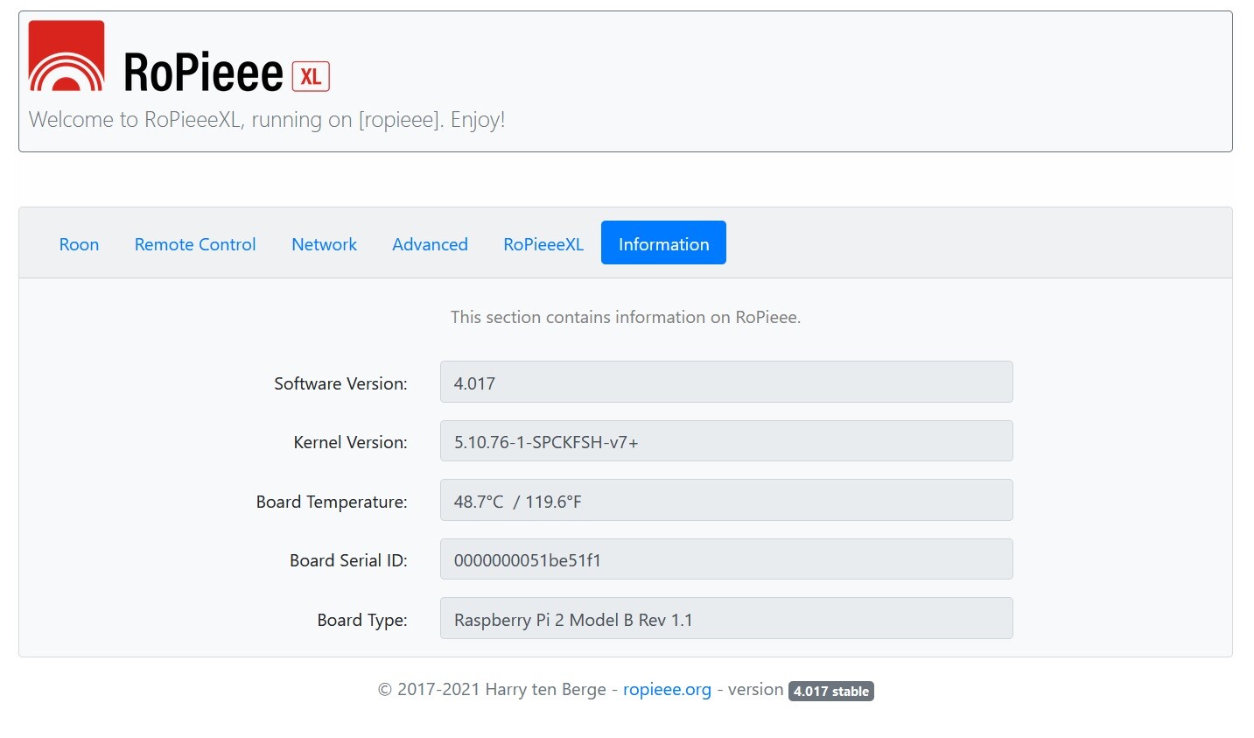
Task: Click the 'Kernel Version:' label
Action: coord(350,442)
